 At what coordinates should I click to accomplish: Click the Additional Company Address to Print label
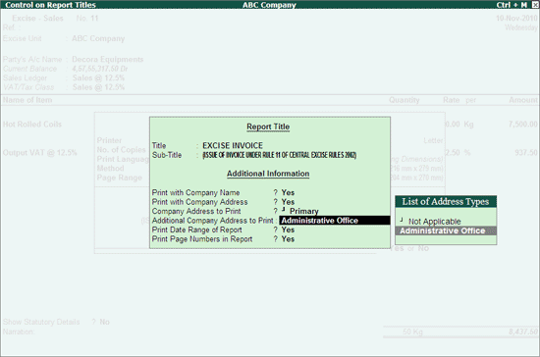[x=212, y=221]
